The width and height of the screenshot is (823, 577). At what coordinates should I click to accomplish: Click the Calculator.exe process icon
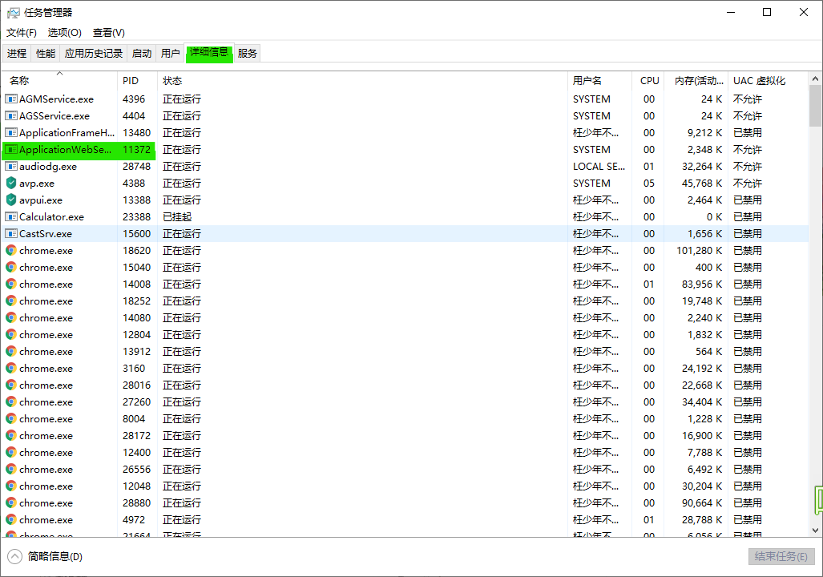click(x=11, y=216)
